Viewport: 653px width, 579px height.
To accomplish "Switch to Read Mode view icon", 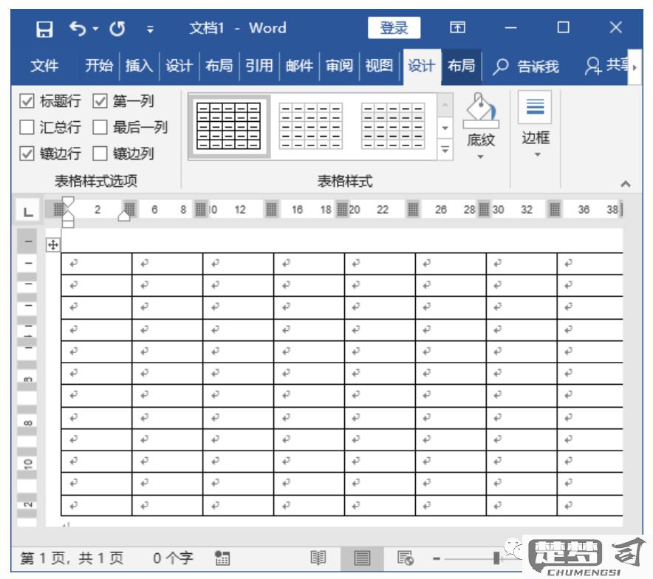I will tap(318, 558).
